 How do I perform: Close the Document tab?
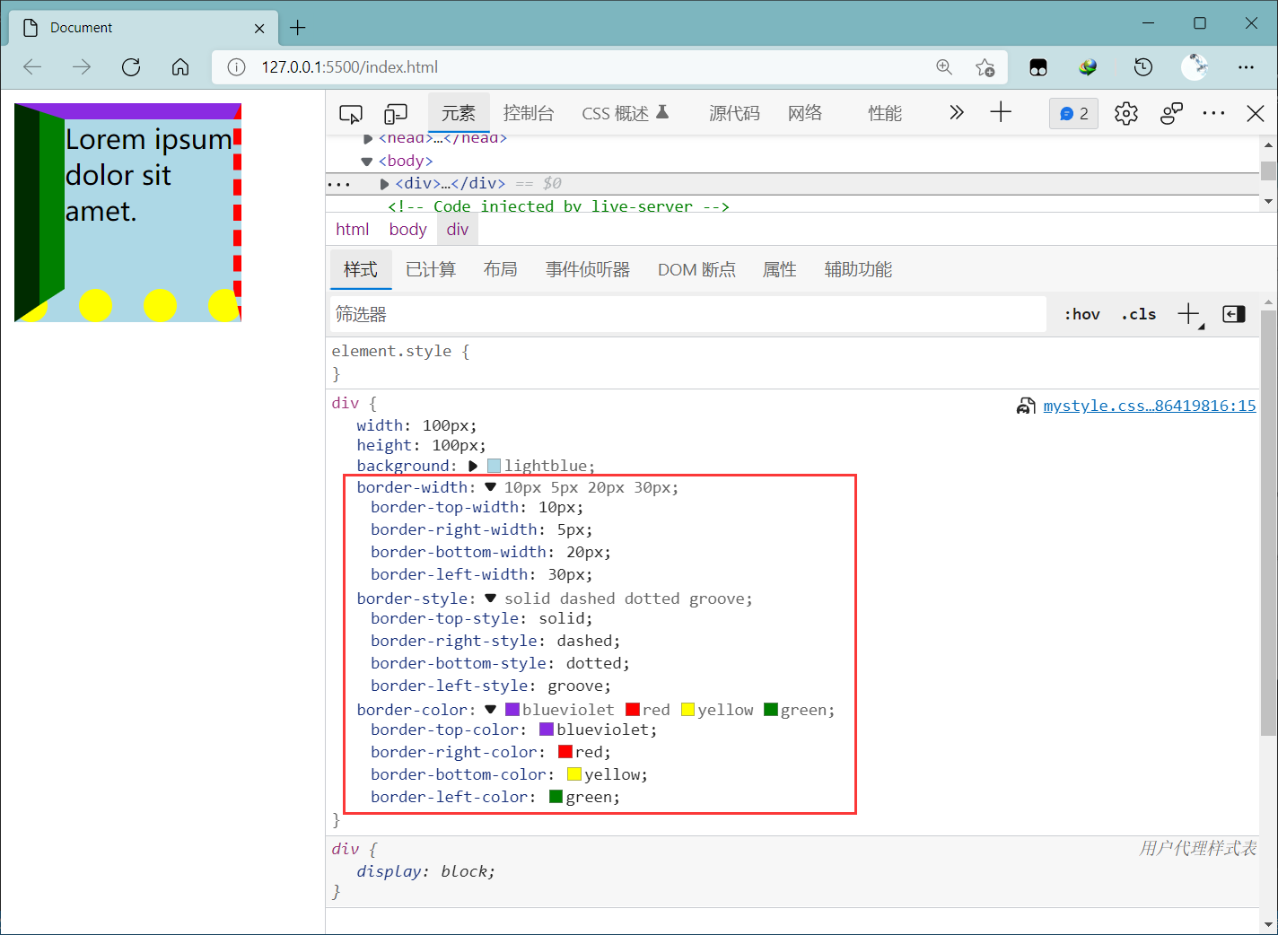click(259, 28)
